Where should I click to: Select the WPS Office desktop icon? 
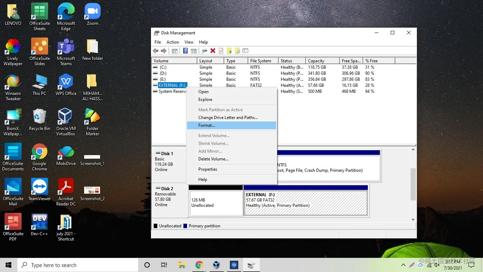click(x=66, y=84)
